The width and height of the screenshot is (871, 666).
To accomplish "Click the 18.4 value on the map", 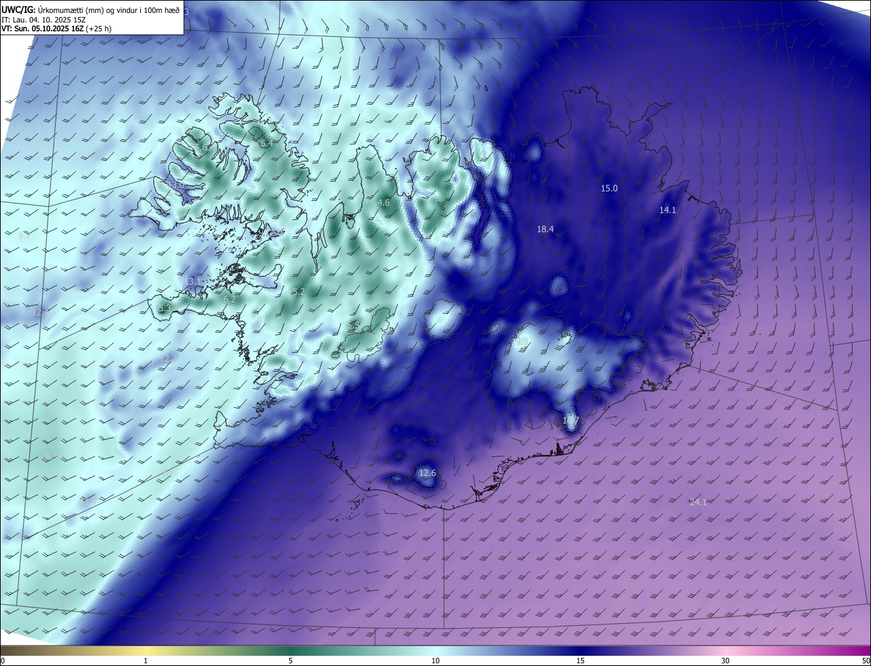I will tap(545, 229).
